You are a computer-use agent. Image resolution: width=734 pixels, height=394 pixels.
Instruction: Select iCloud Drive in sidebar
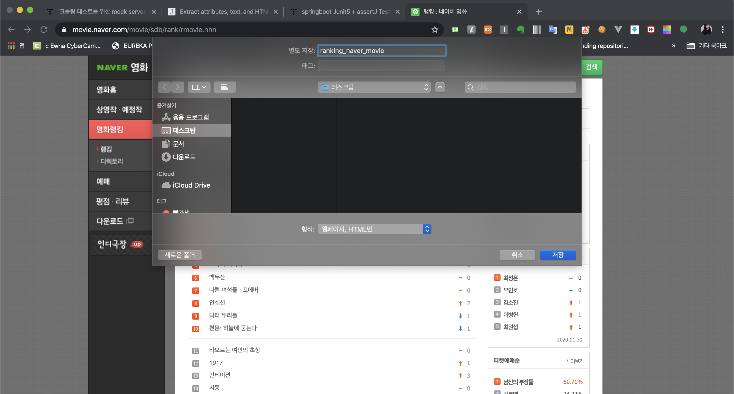click(x=191, y=185)
